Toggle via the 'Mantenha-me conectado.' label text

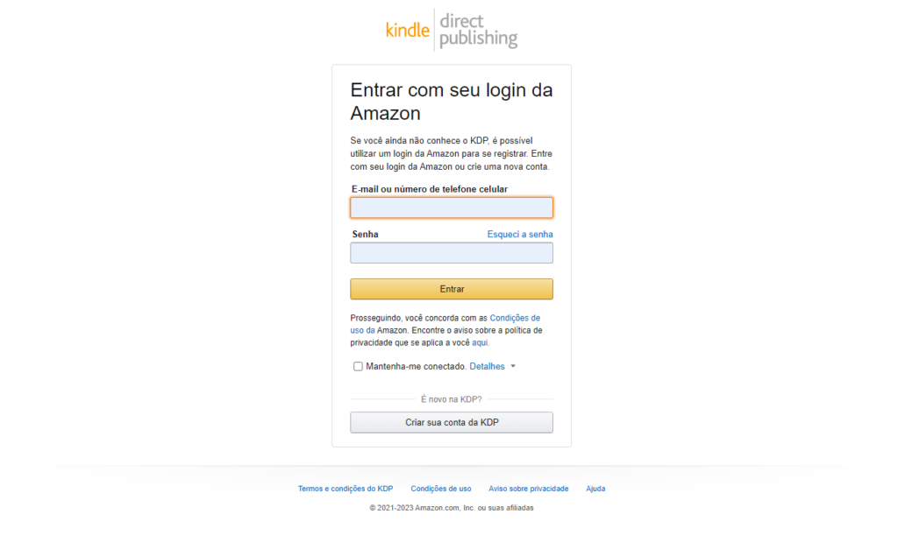[x=417, y=366]
